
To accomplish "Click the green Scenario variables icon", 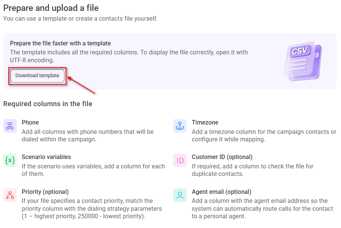I will point(10,160).
